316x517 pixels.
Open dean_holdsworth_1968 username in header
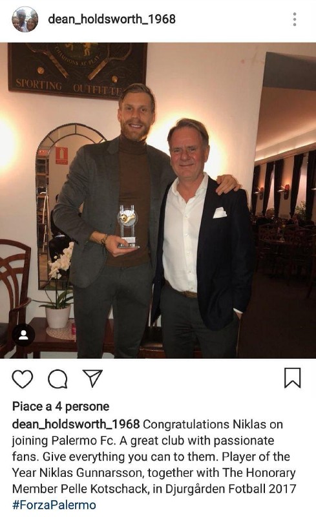click(x=112, y=19)
